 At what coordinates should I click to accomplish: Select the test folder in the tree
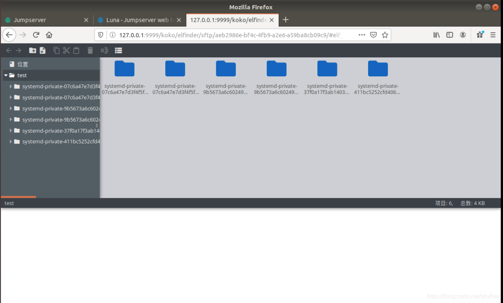[x=51, y=75]
